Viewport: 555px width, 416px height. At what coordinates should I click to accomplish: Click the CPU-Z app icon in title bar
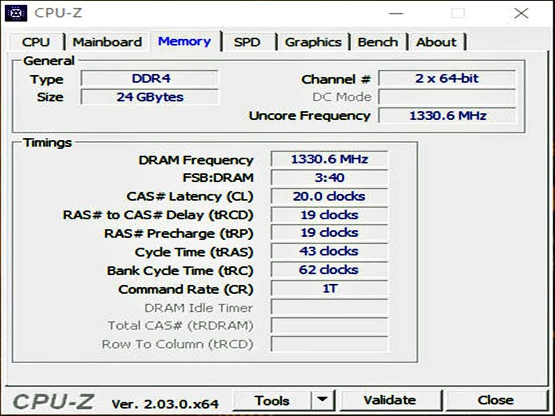click(16, 13)
